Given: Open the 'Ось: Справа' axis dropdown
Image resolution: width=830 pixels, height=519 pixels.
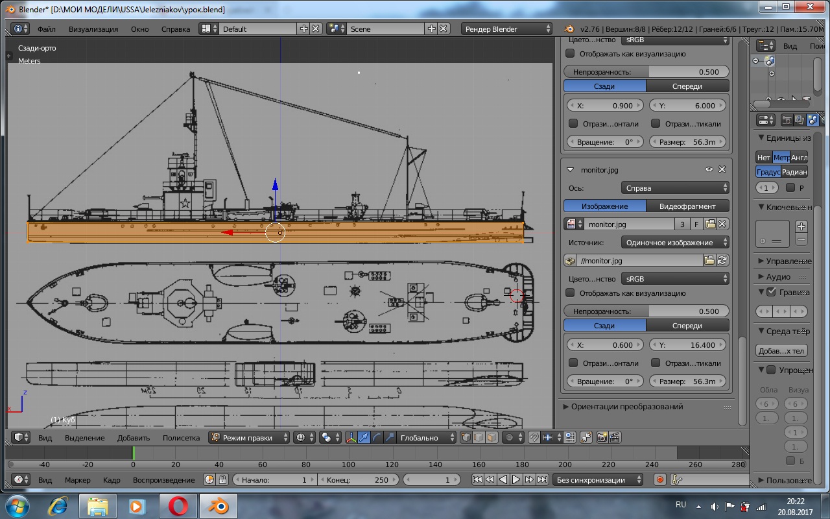Looking at the screenshot, I should click(x=674, y=188).
